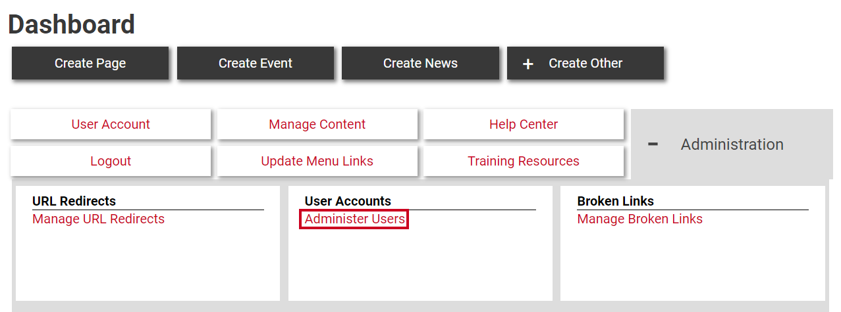Open Manage URL Redirects link
The image size is (841, 312).
tap(98, 219)
